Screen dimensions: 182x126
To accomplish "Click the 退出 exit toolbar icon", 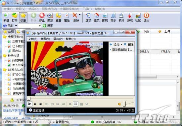I will coord(146,17).
